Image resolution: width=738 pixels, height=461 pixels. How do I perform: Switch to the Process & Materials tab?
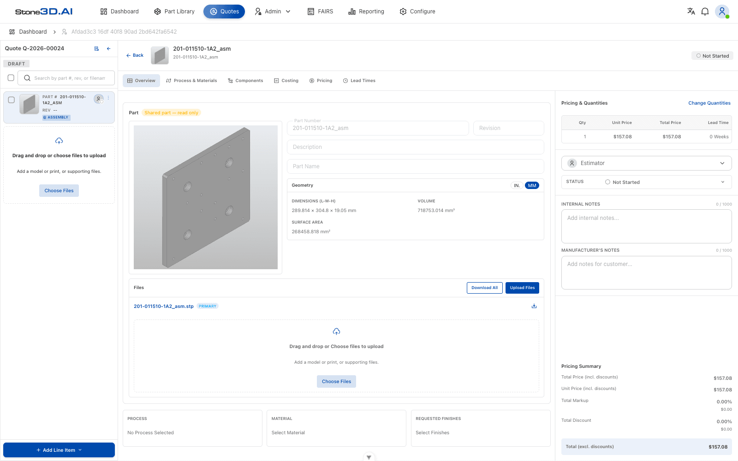191,81
